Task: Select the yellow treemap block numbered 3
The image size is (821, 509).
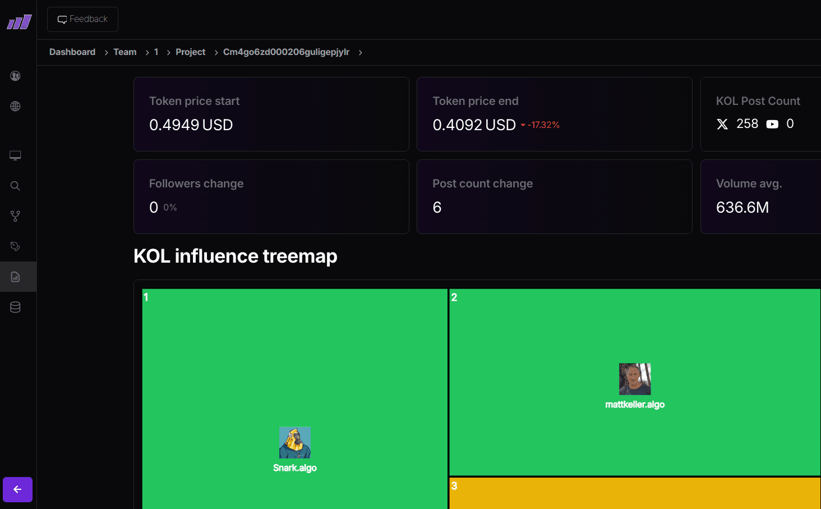Action: 635,493
